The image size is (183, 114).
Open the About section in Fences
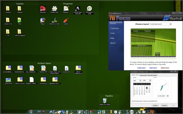(113, 43)
